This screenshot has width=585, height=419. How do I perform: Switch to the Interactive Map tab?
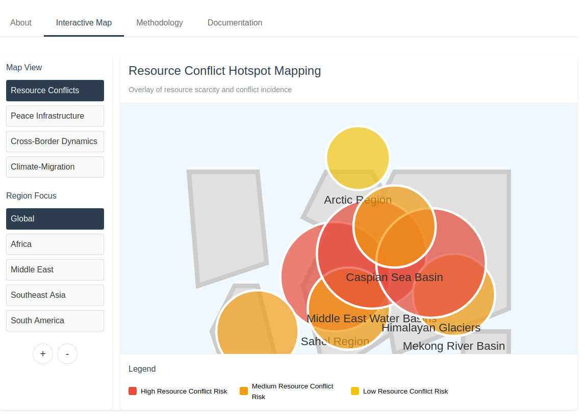pyautogui.click(x=84, y=23)
